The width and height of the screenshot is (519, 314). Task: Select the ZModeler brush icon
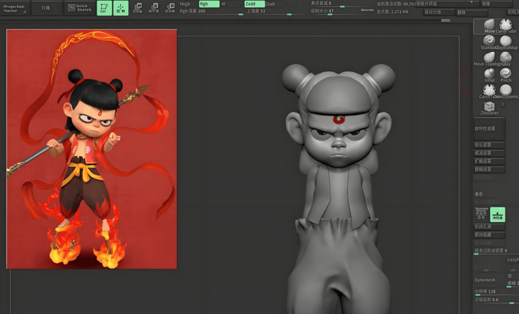[489, 108]
